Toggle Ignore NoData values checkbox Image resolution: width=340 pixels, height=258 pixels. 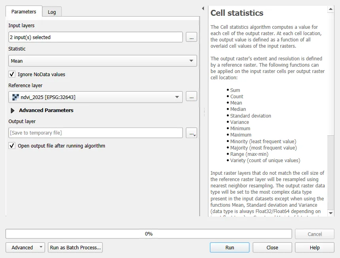12,74
